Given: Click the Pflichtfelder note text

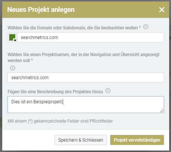Looking at the screenshot, I should (60, 121).
